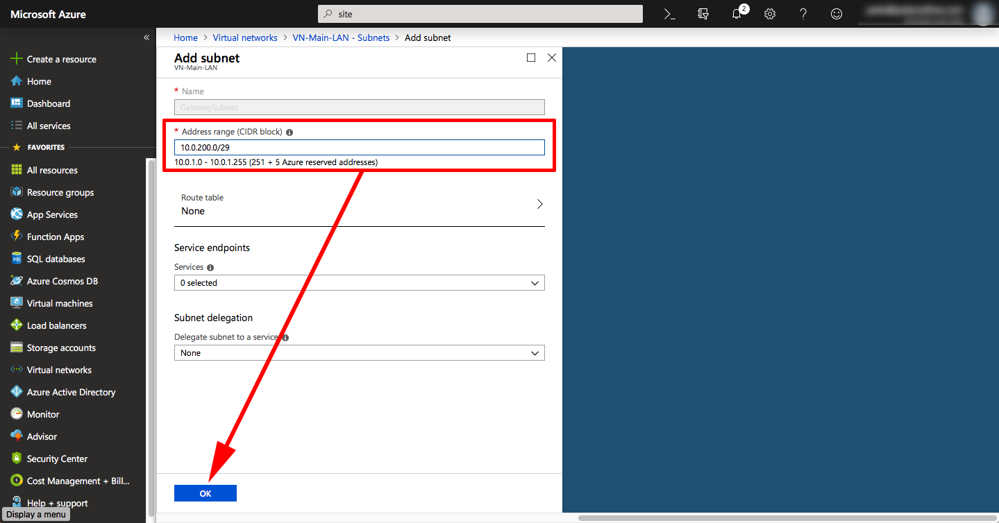999x523 pixels.
Task: Click the Cost Management icon
Action: 17,481
